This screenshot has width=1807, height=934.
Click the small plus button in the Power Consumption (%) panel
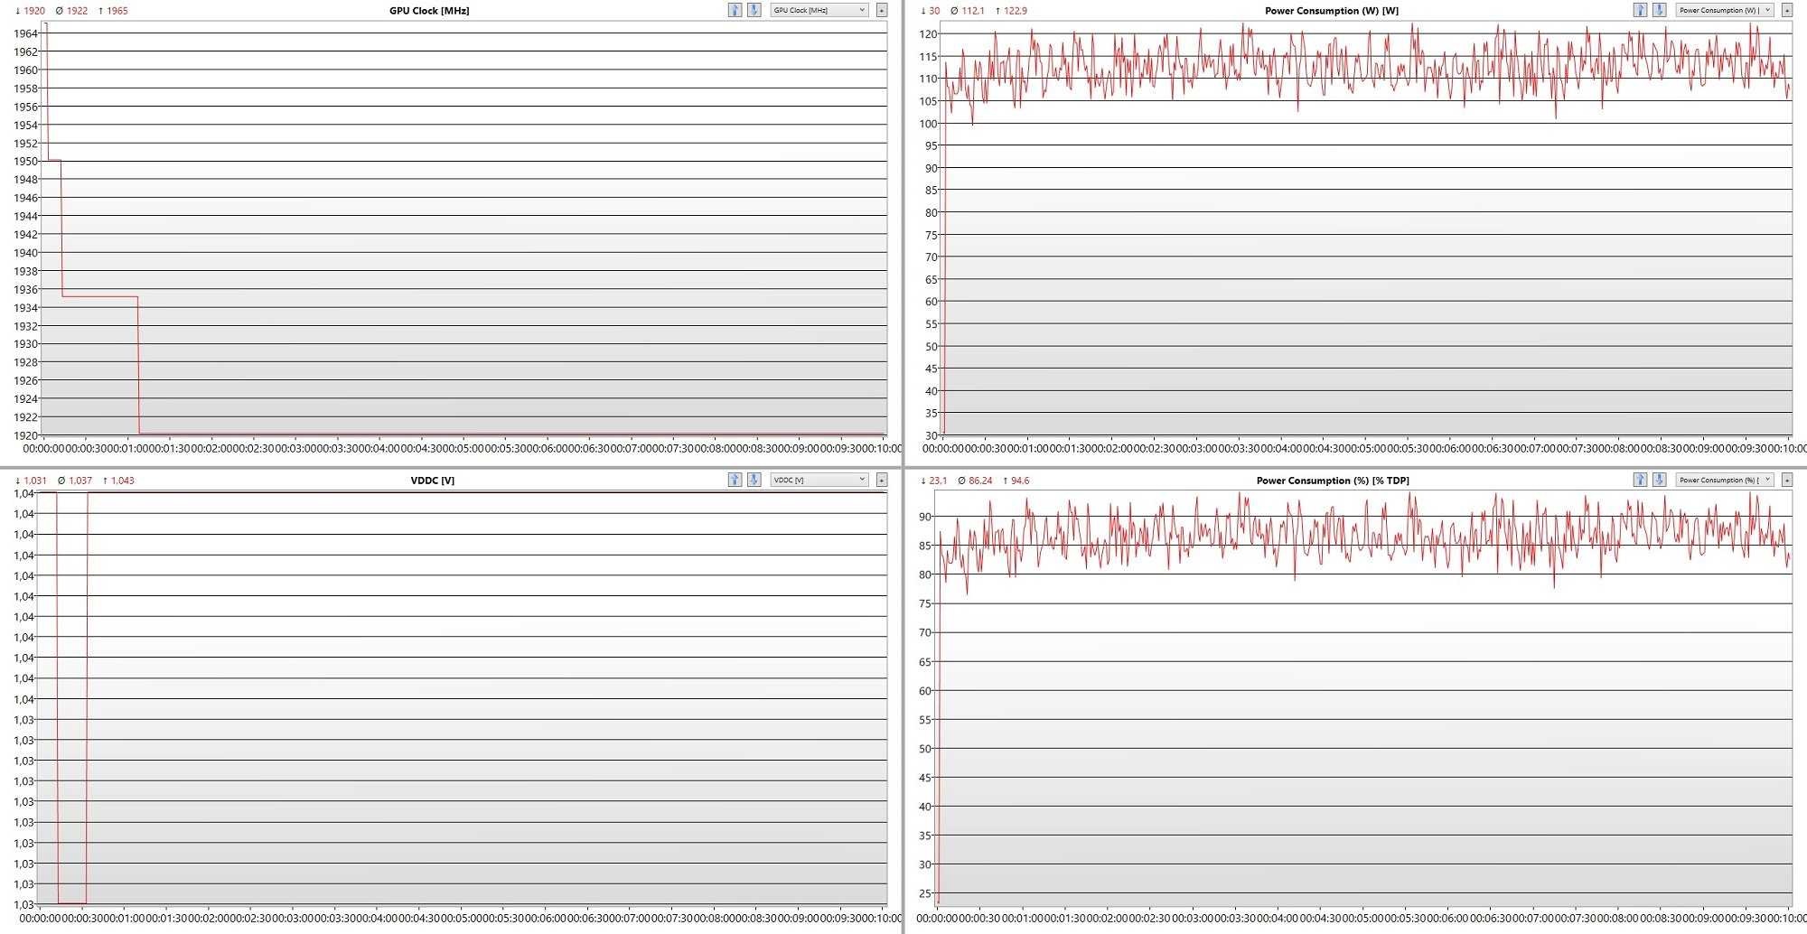[1787, 480]
